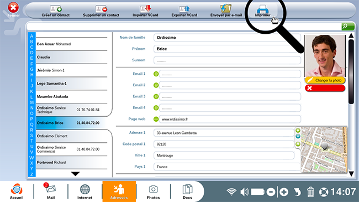The image size is (359, 202).
Task: Click the map thumbnail of Montrouge
Action: pyautogui.click(x=324, y=149)
